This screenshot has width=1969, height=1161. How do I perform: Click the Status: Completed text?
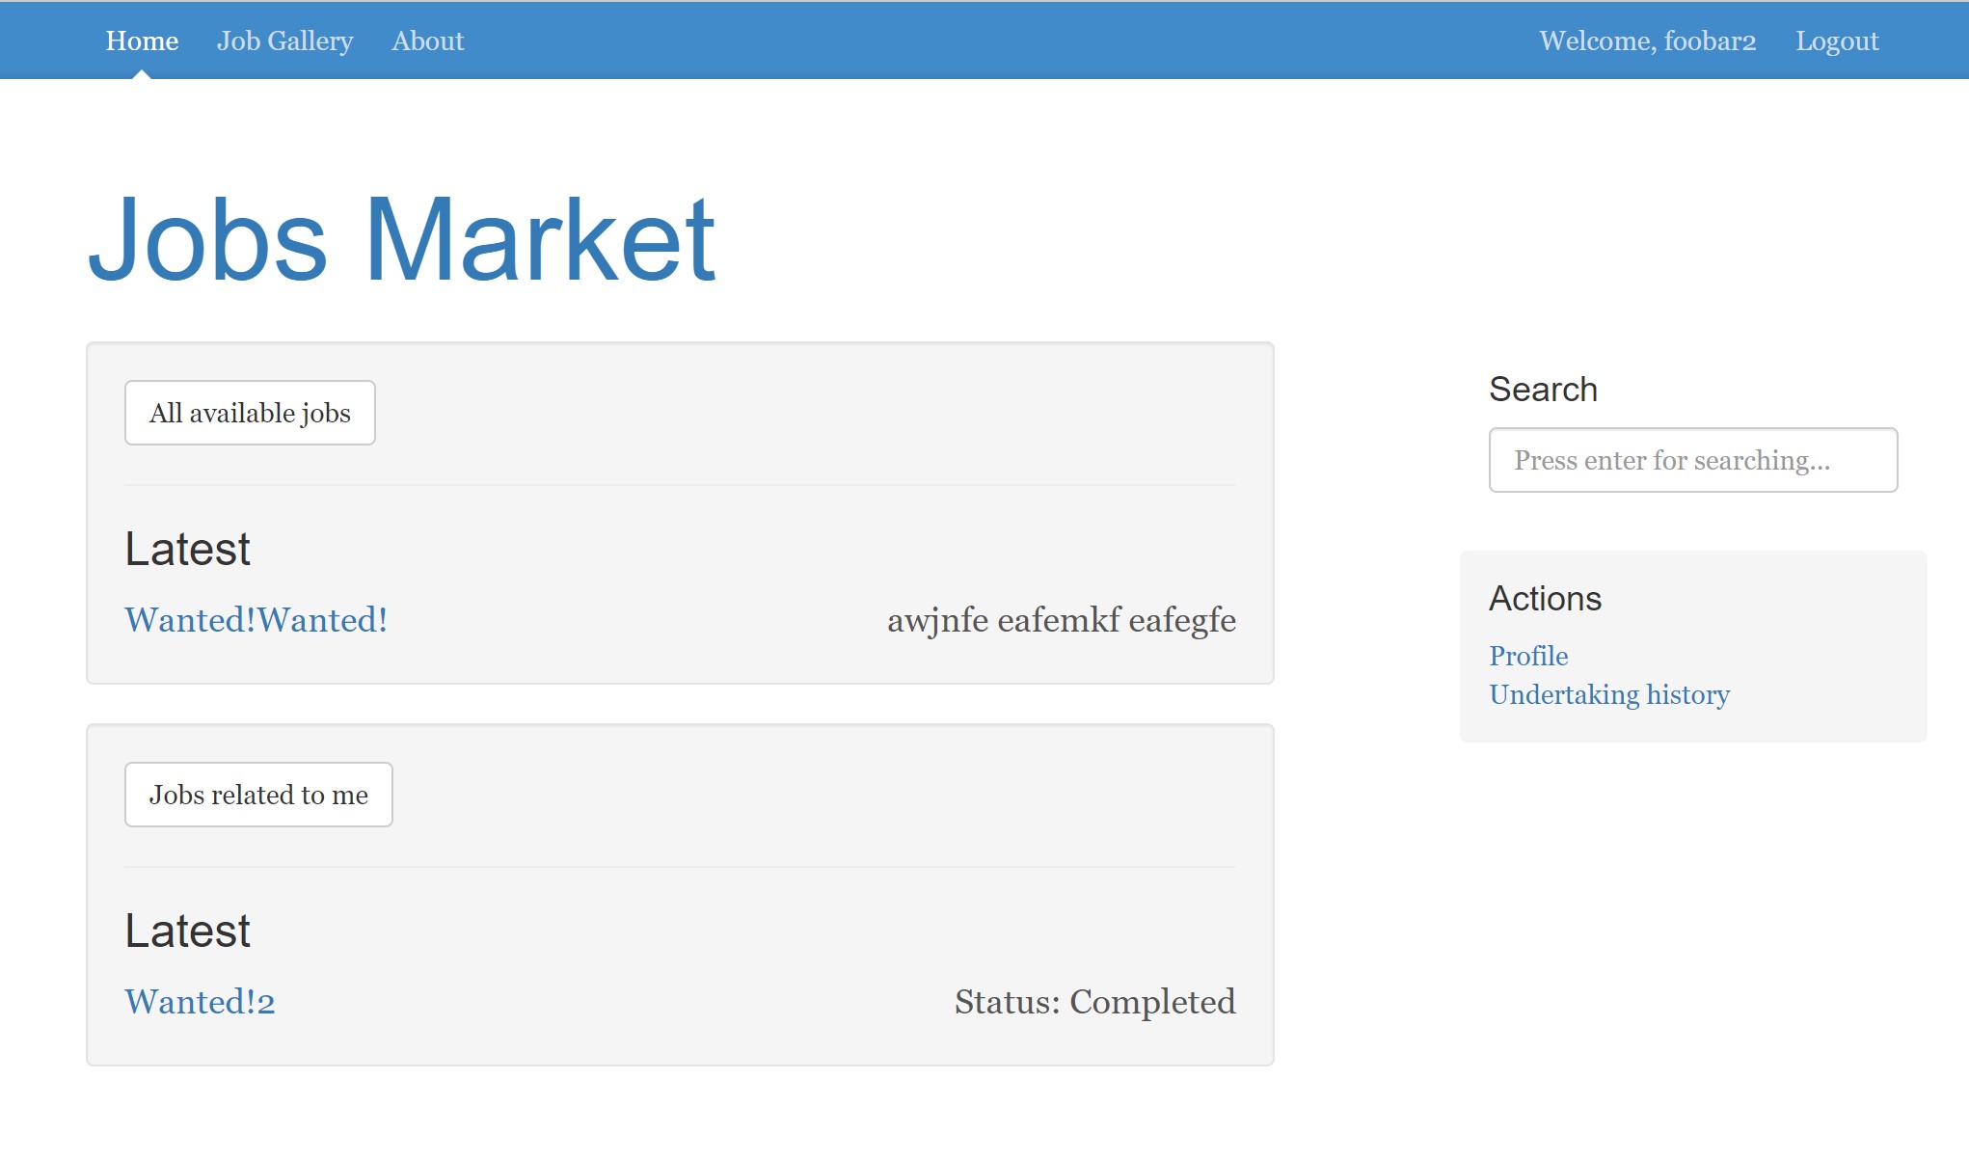tap(1094, 1002)
